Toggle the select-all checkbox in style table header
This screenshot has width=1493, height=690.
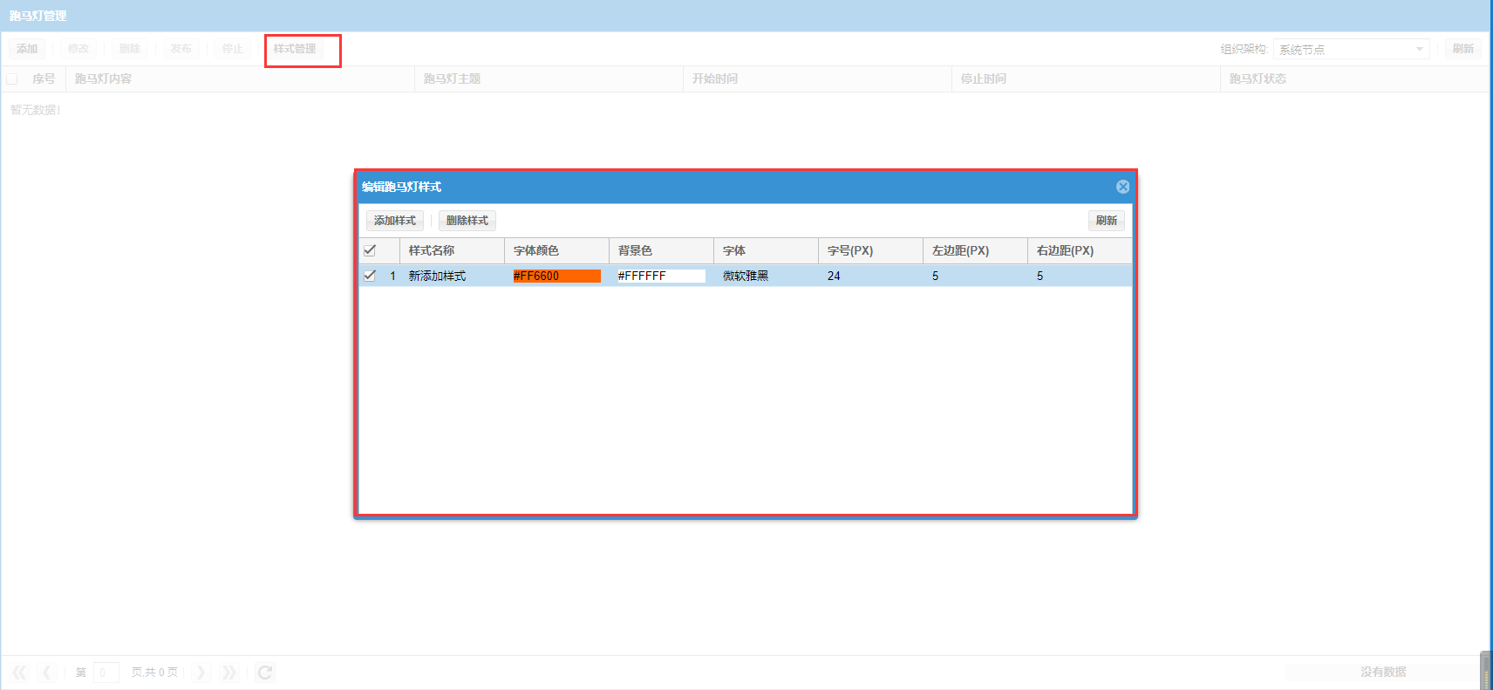coord(370,250)
